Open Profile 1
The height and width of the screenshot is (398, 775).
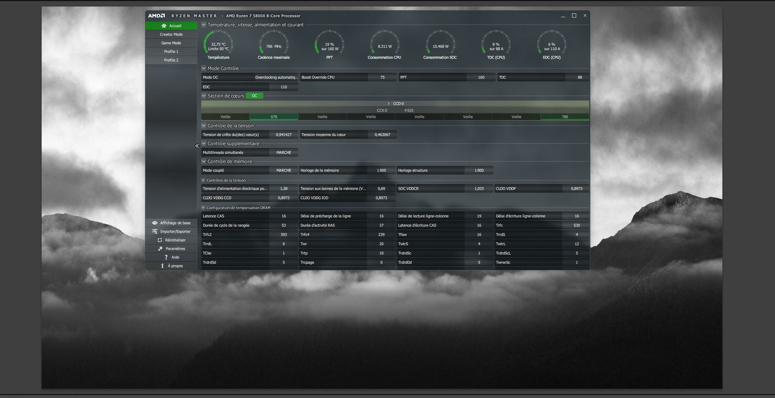click(x=171, y=52)
